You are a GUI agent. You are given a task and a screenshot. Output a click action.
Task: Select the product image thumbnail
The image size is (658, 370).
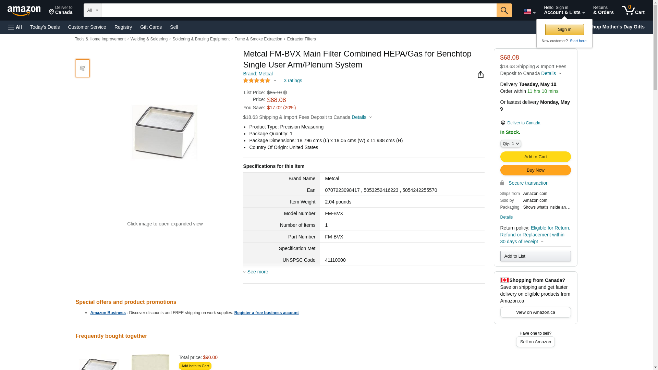[x=83, y=68]
